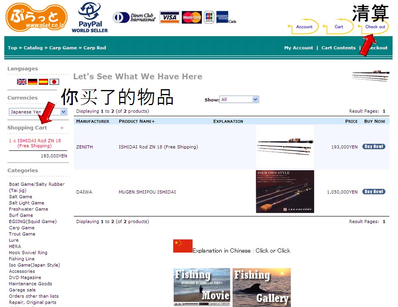Open Surf Game category
The width and height of the screenshot is (398, 307).
click(x=21, y=215)
